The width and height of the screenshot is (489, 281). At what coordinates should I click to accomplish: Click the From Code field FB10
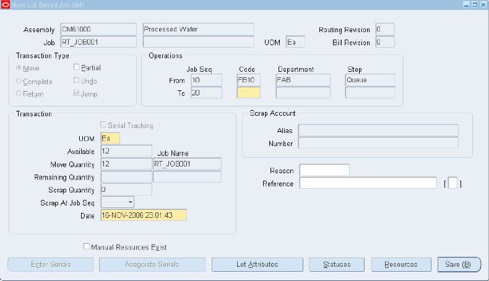(x=249, y=80)
